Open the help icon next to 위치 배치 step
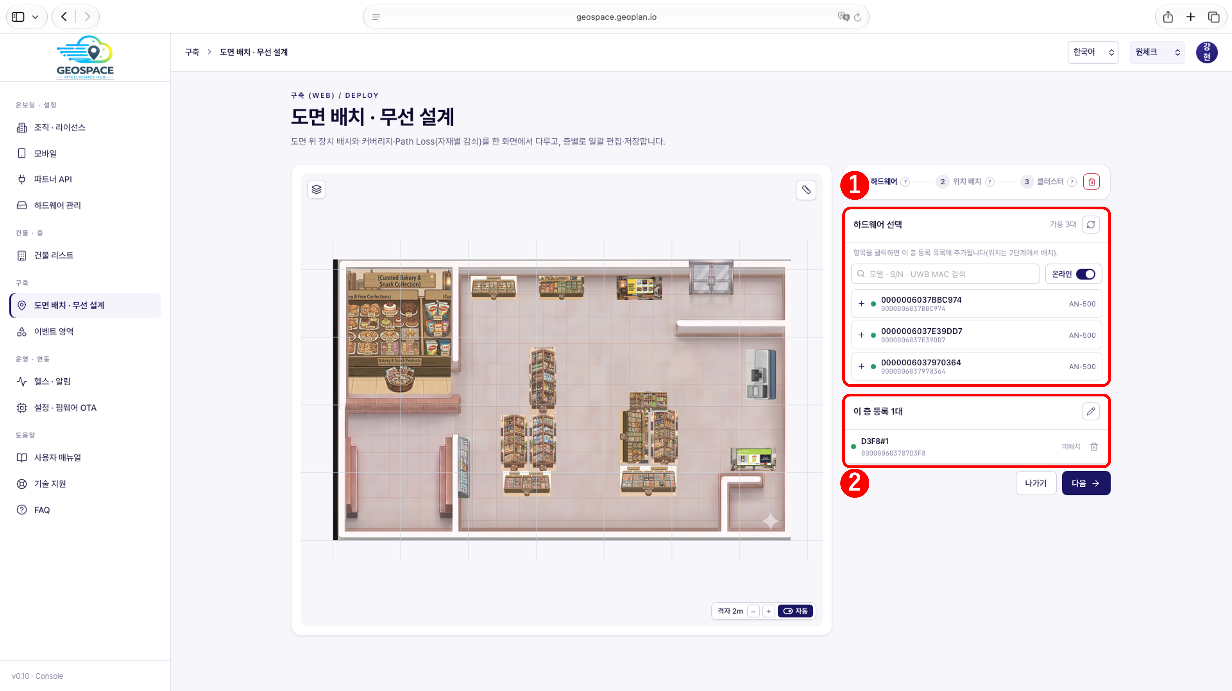1232x691 pixels. (x=990, y=182)
